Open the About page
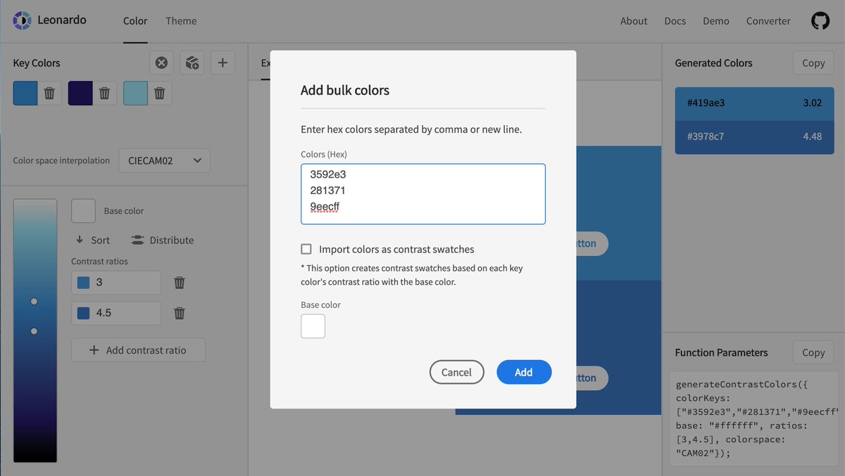 (634, 21)
